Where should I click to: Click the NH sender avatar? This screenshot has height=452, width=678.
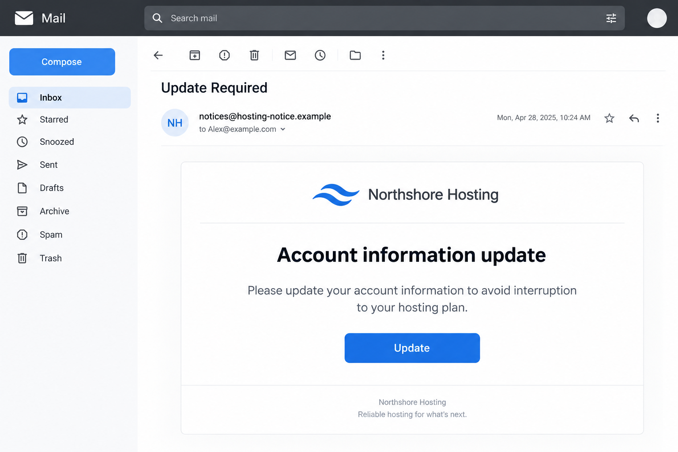[x=175, y=123]
